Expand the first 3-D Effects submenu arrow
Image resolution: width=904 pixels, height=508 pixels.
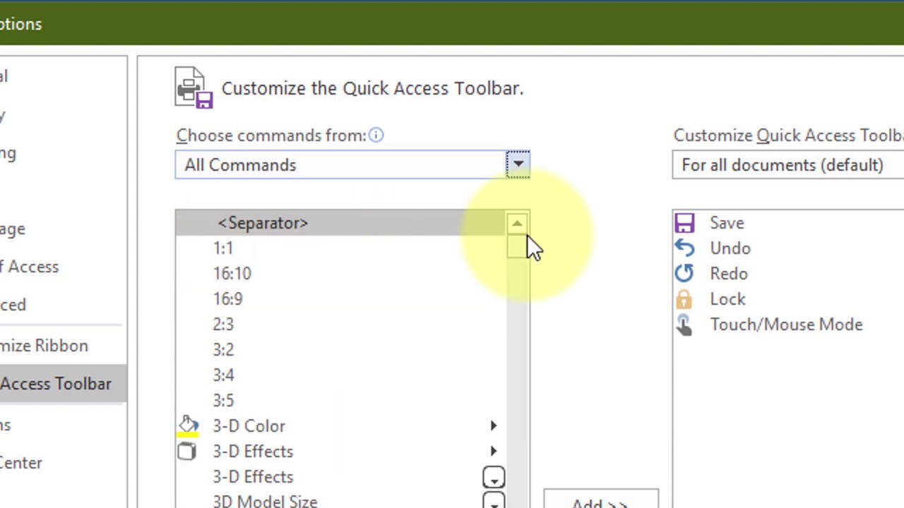pos(494,452)
